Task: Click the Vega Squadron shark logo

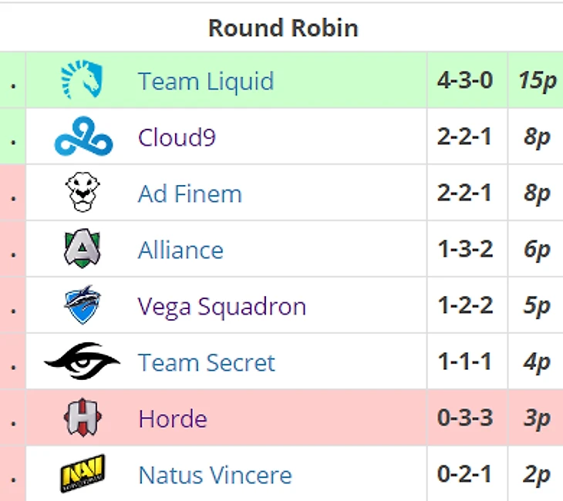Action: click(83, 304)
